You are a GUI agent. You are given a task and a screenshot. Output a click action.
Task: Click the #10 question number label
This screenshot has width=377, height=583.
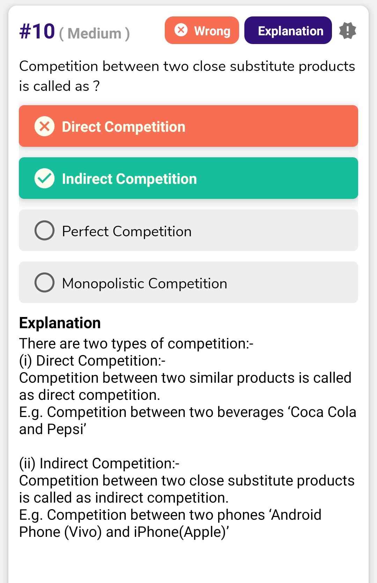[x=37, y=31]
